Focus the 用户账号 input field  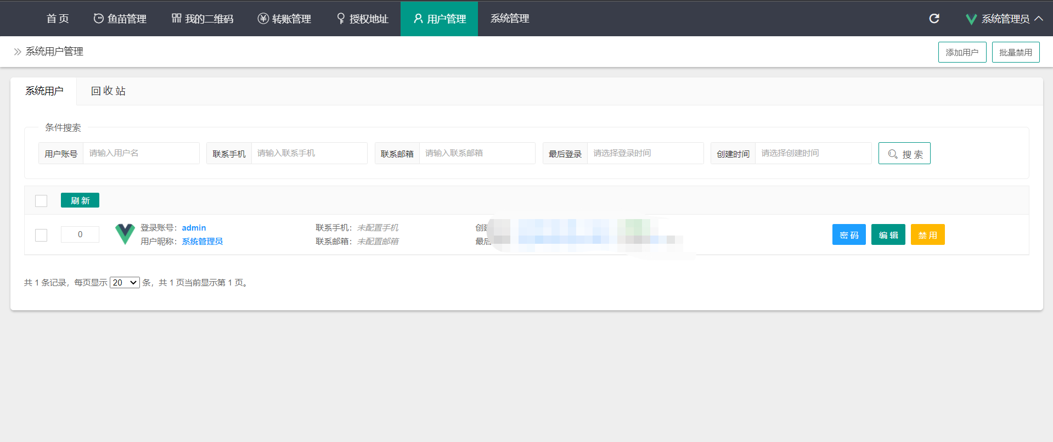(141, 153)
